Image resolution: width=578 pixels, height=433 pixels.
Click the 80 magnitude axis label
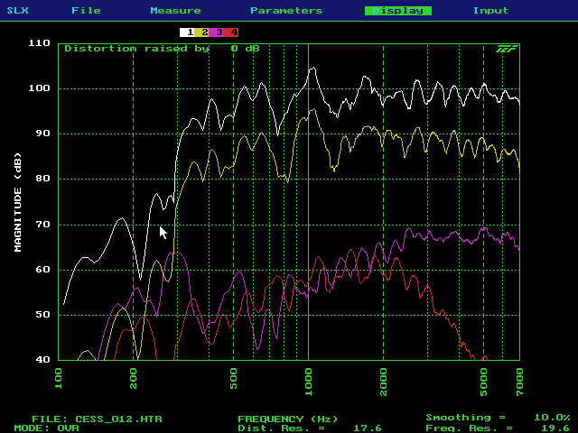pyautogui.click(x=42, y=179)
